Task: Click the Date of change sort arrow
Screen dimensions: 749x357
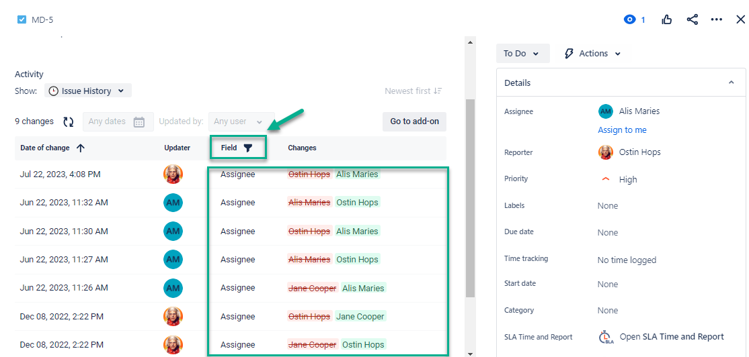Action: (80, 148)
